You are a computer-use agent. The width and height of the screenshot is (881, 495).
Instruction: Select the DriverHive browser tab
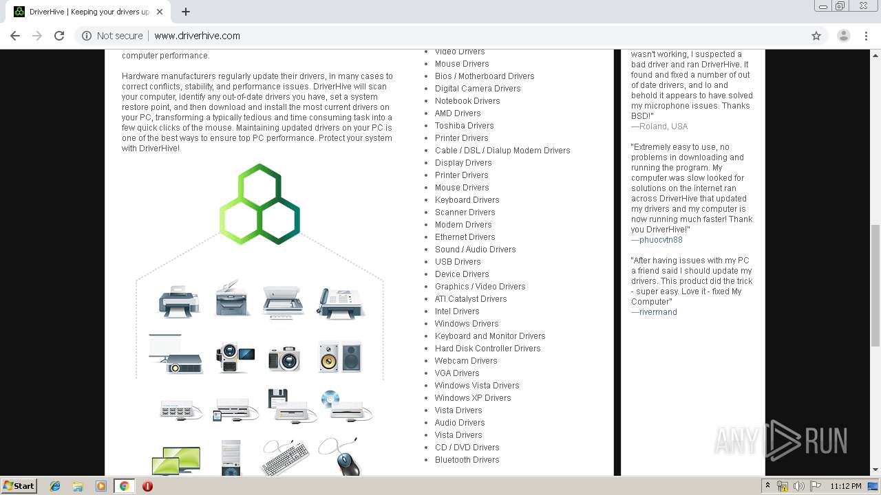click(89, 12)
